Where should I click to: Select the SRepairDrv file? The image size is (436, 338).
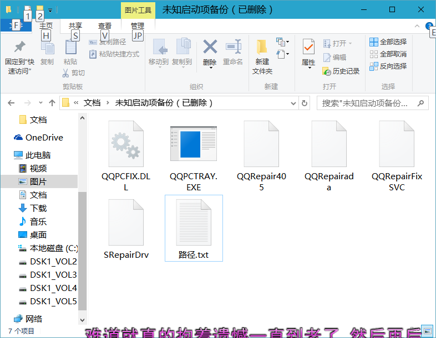tap(126, 228)
